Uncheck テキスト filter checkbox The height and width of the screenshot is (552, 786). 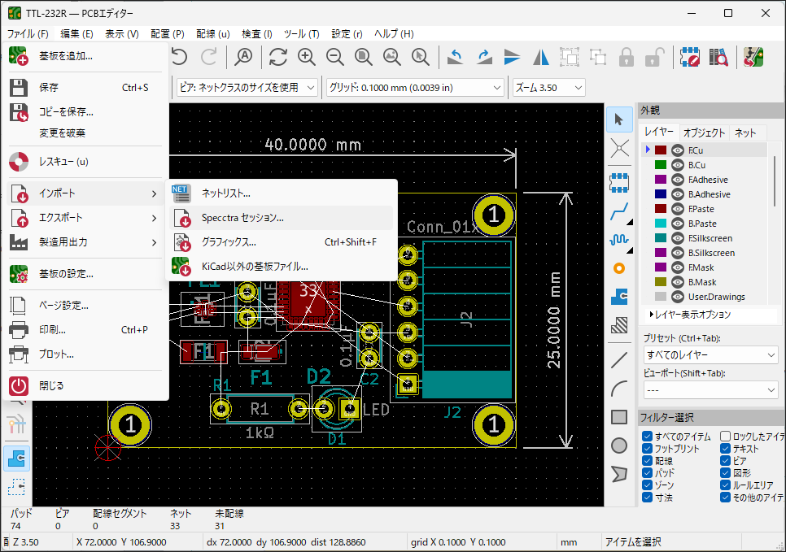point(725,448)
